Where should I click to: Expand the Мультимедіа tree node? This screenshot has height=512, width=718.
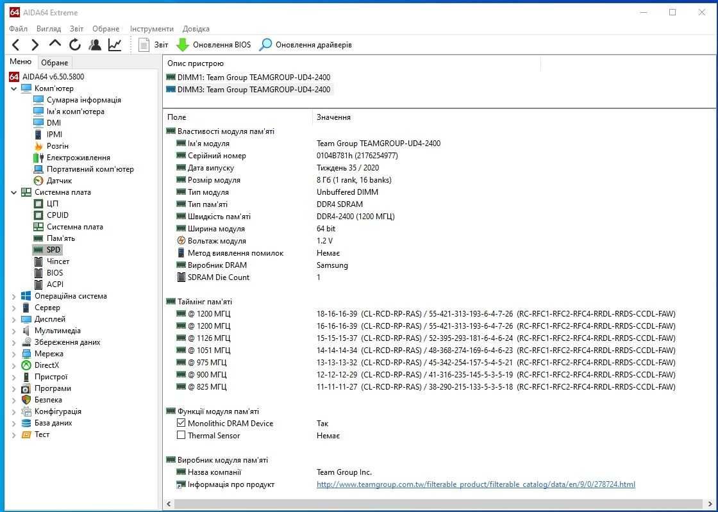tap(13, 331)
